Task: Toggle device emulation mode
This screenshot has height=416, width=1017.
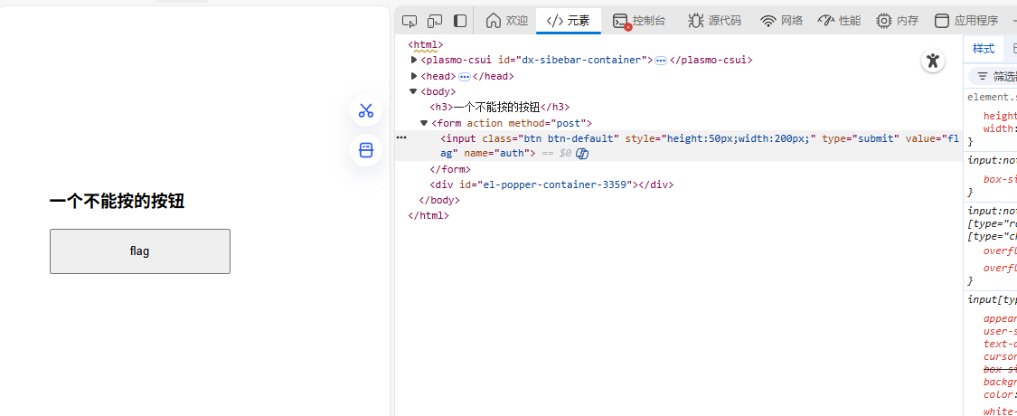Action: [435, 21]
